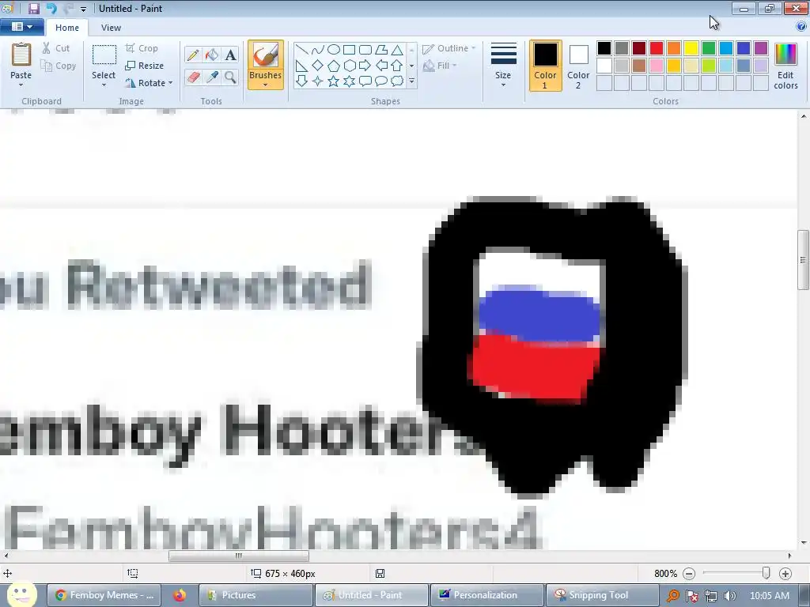Activate Color 1 foreground selector
This screenshot has width=810, height=607.
tap(546, 66)
